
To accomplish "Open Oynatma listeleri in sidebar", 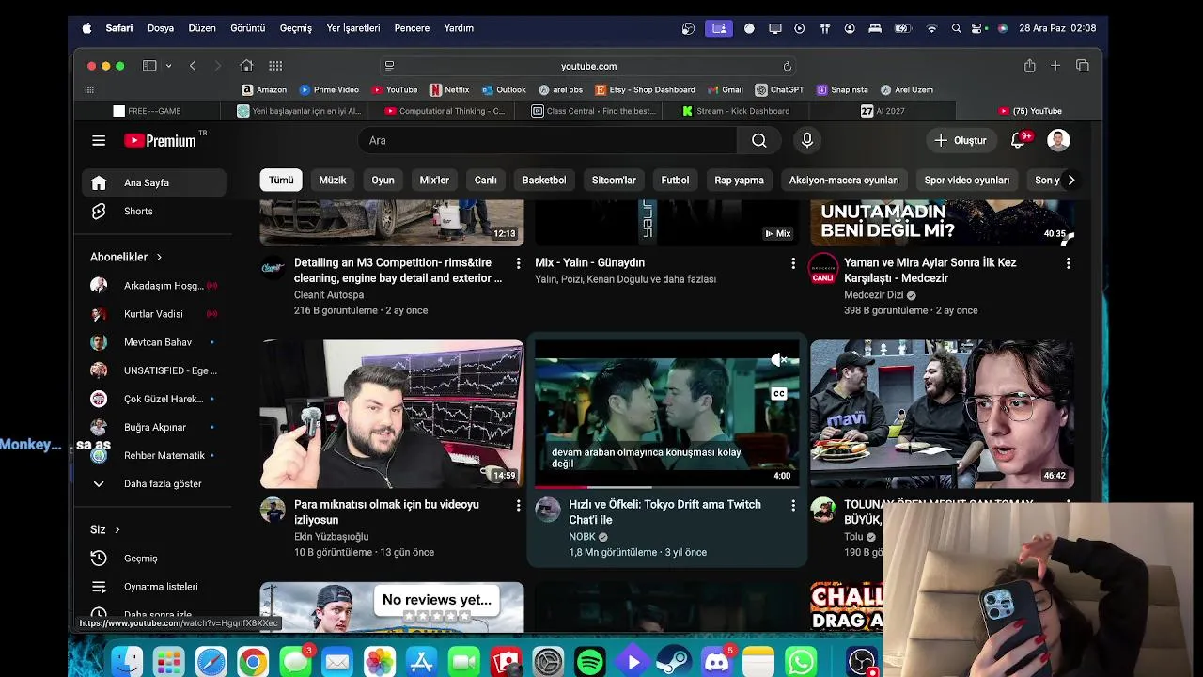I will (x=154, y=587).
